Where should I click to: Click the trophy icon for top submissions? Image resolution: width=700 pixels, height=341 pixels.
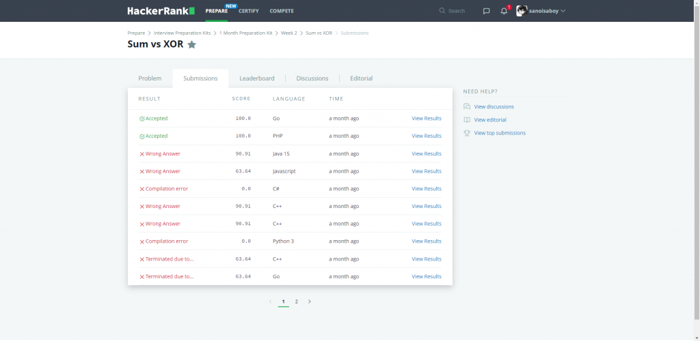pos(467,133)
